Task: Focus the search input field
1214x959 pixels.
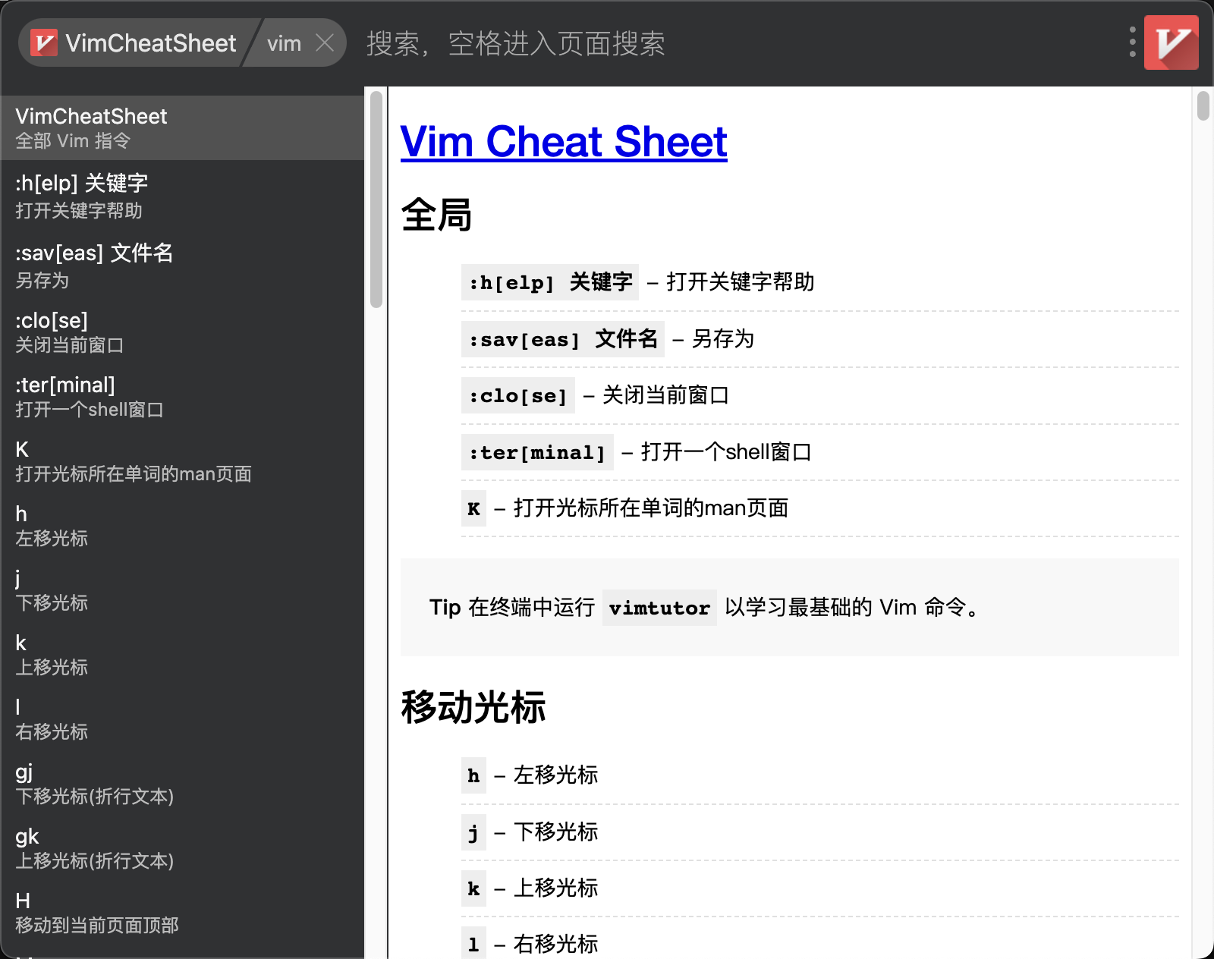Action: coord(736,43)
